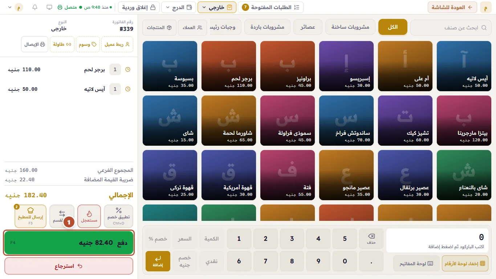Click the استرجاع refund button

point(69,266)
